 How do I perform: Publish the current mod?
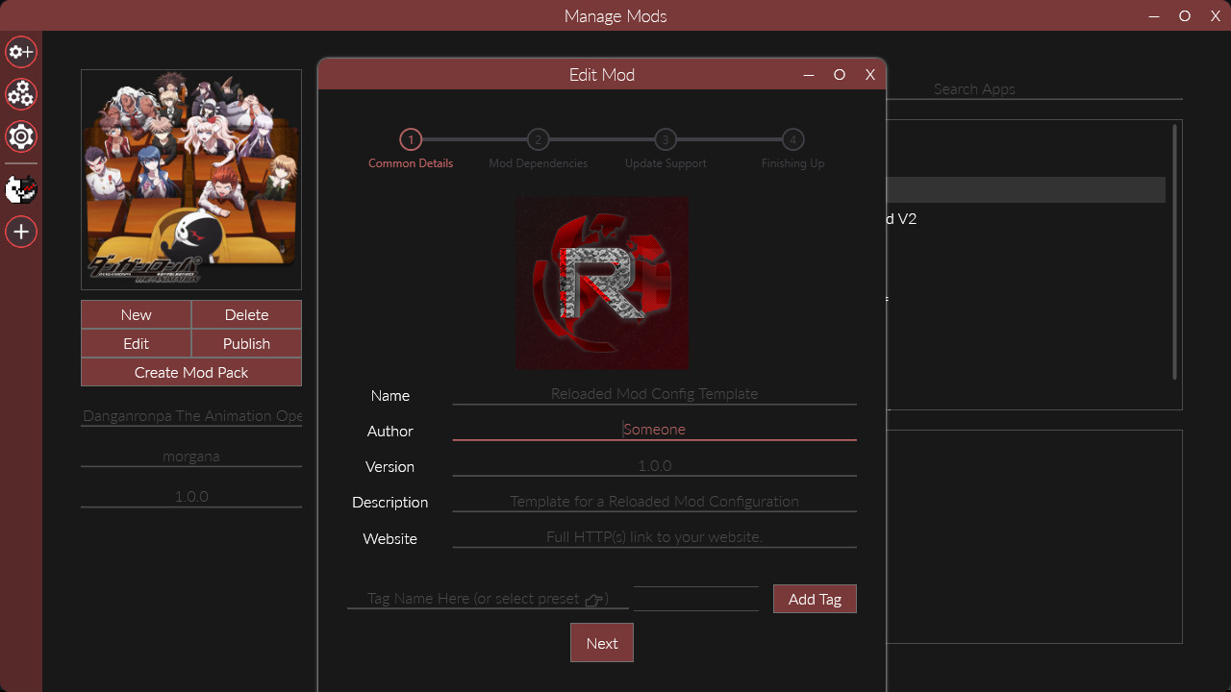[x=246, y=343]
